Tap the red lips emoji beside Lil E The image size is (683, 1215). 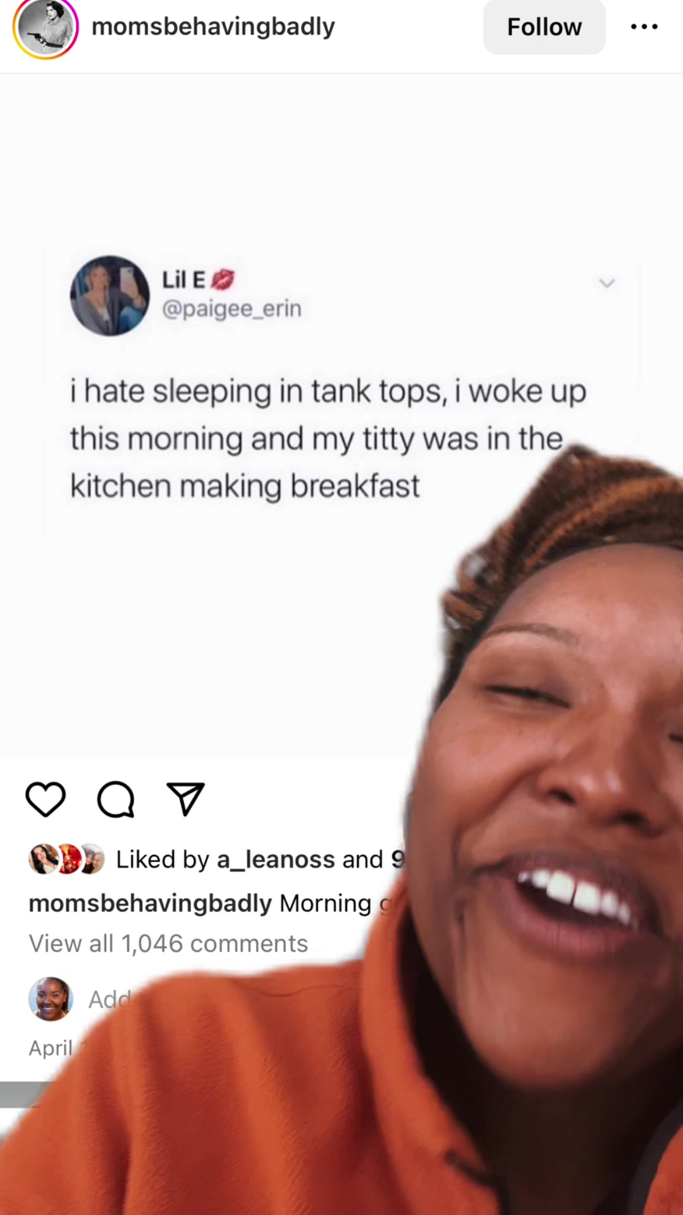pyautogui.click(x=222, y=279)
